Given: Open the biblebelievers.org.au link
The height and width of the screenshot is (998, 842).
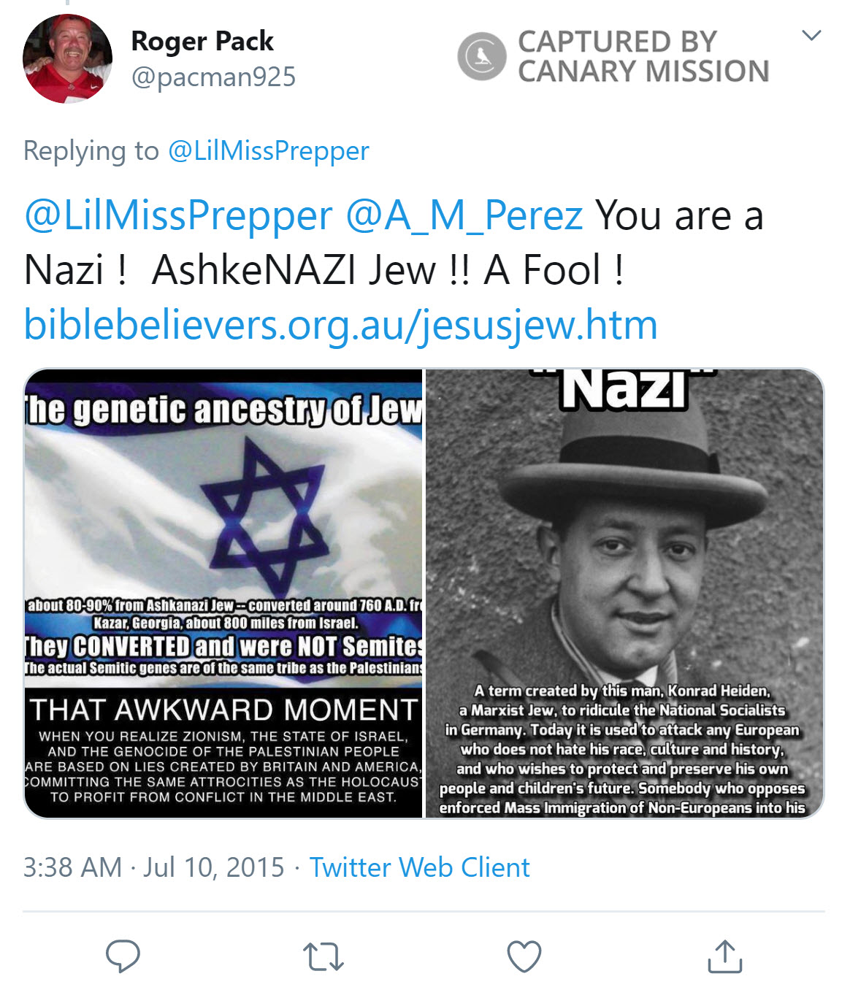Looking at the screenshot, I should (340, 324).
